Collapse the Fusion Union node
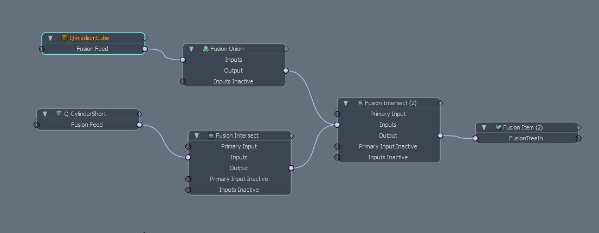The image size is (599, 233). (x=191, y=49)
